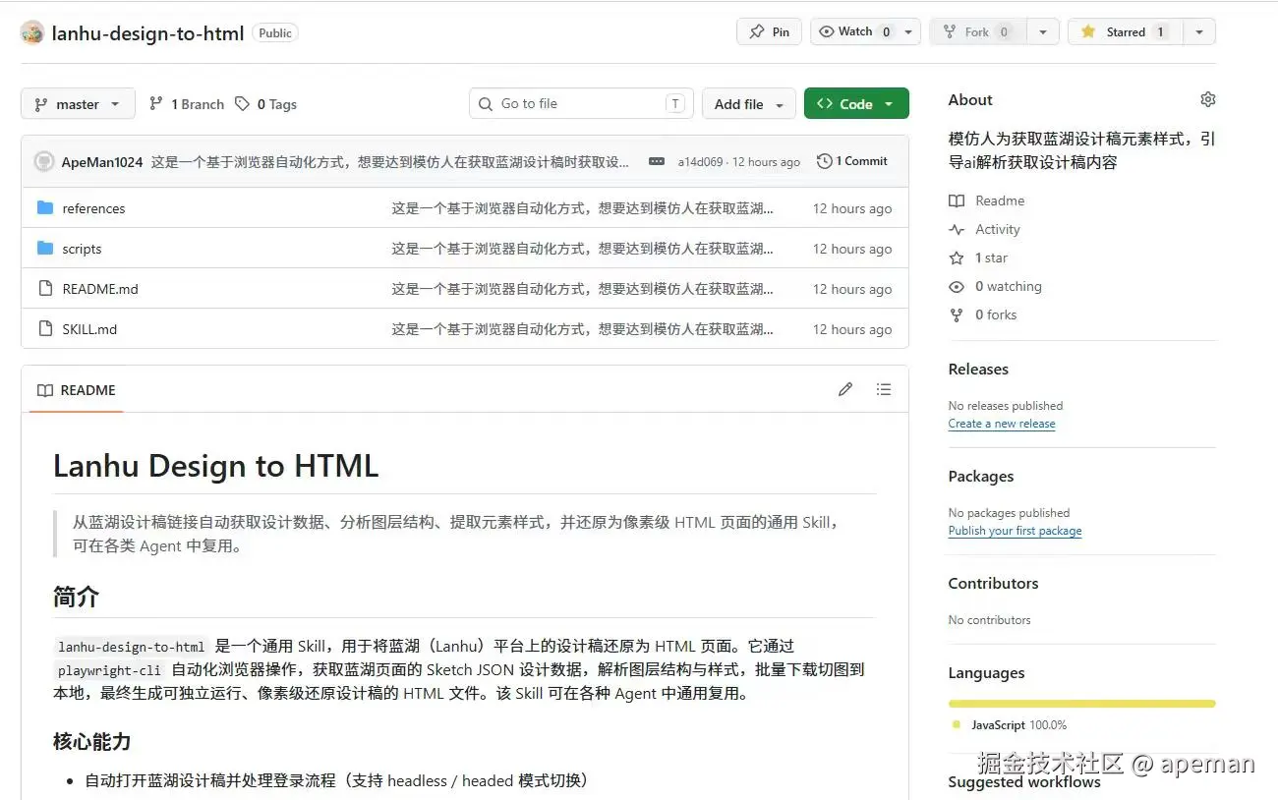Screen dimensions: 1278x800
Task: Open the README.md row commit message link
Action: (582, 289)
